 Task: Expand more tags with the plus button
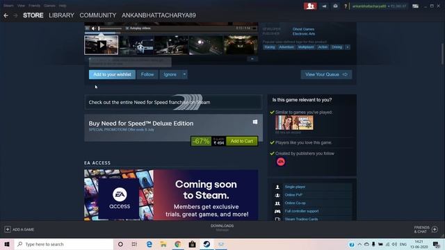(x=347, y=47)
